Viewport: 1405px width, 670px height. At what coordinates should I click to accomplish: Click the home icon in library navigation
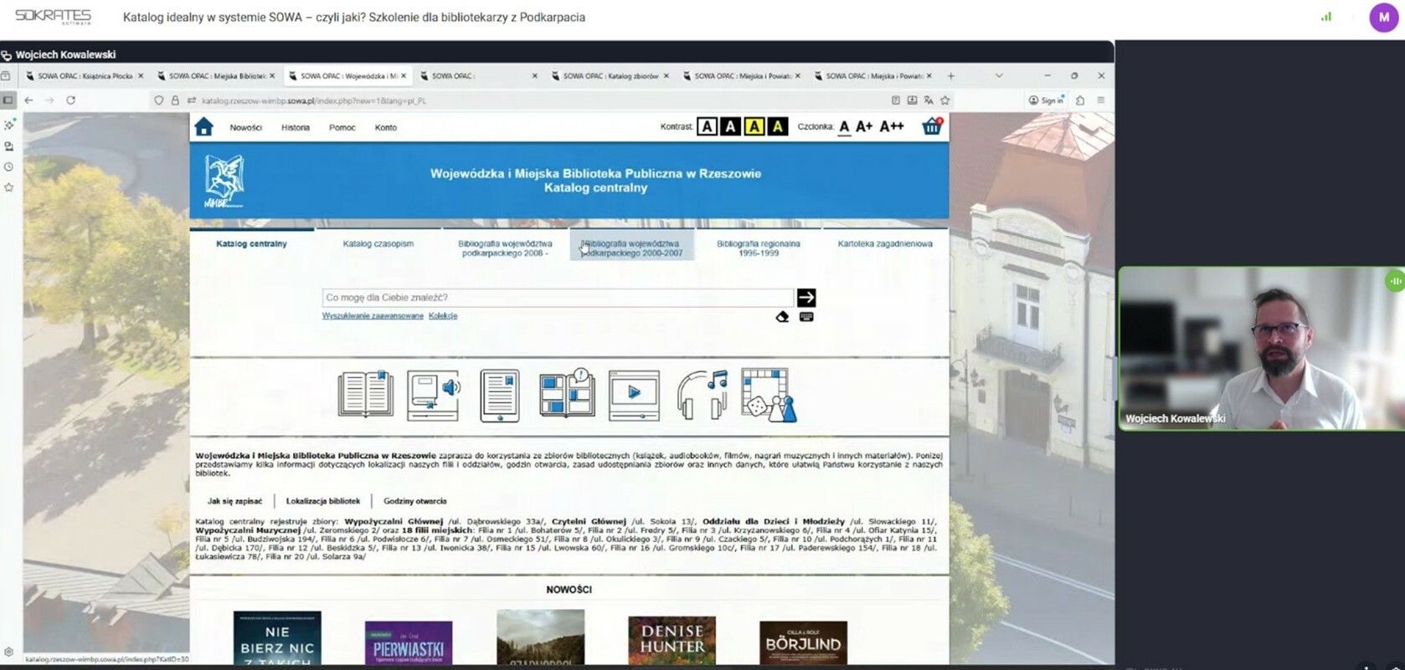tap(203, 127)
